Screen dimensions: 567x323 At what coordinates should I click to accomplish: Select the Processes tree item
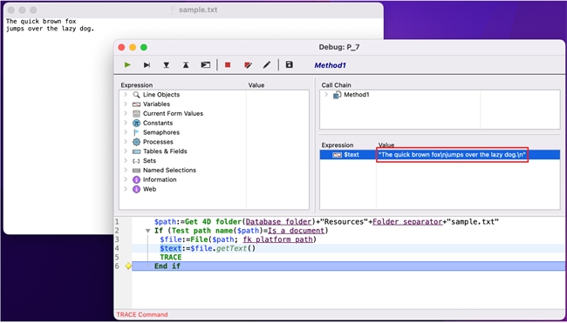pos(158,142)
